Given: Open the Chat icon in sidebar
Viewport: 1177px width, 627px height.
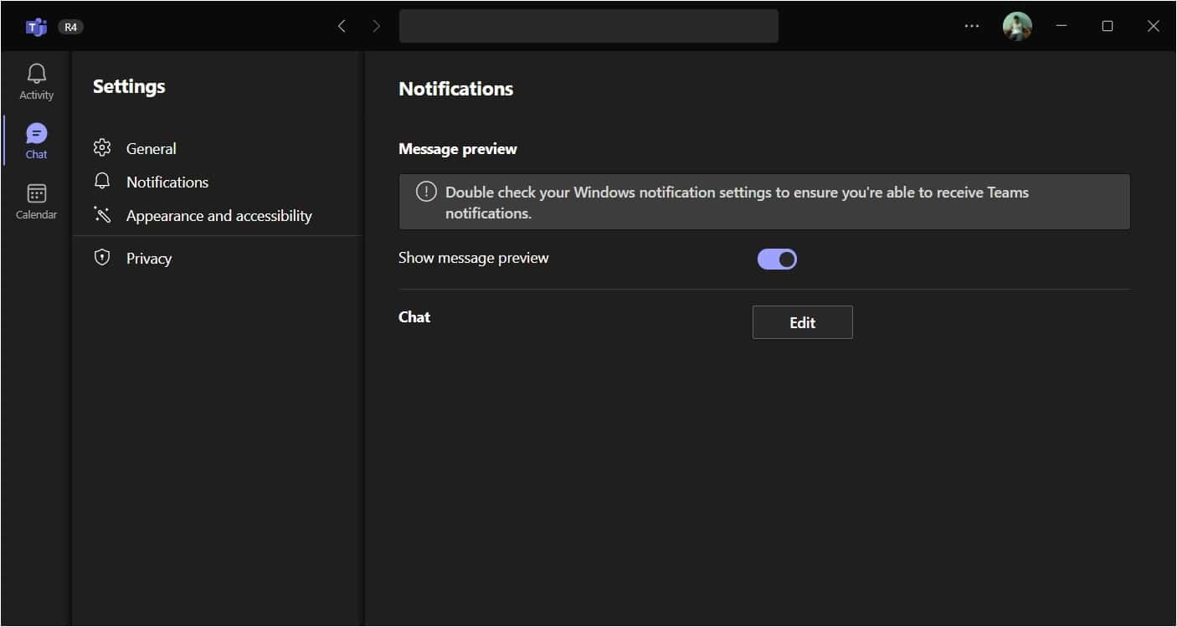Looking at the screenshot, I should tap(37, 133).
